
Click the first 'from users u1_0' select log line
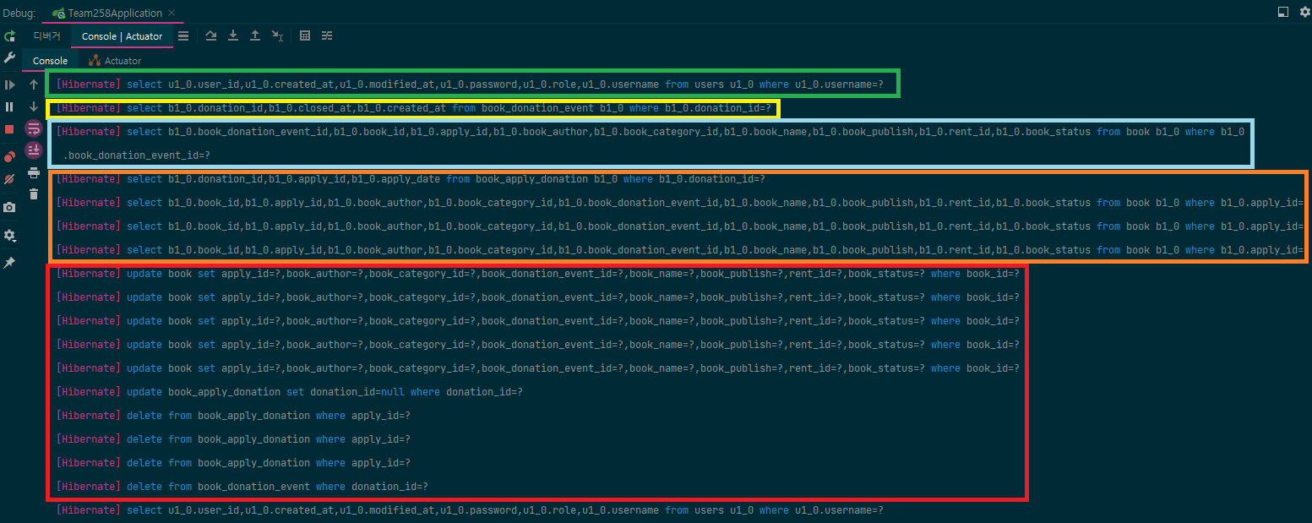(x=470, y=84)
